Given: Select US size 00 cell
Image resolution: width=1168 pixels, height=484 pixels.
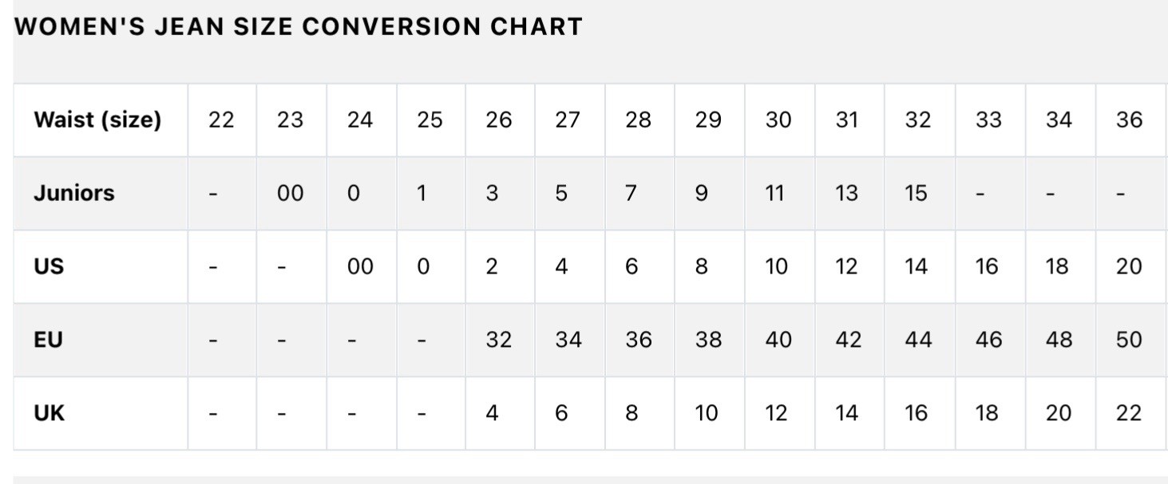Looking at the screenshot, I should click(361, 267).
